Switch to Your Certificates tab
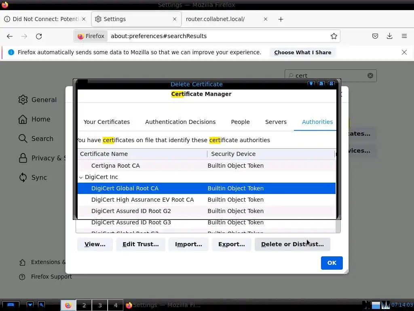The height and width of the screenshot is (311, 414). coord(107,122)
